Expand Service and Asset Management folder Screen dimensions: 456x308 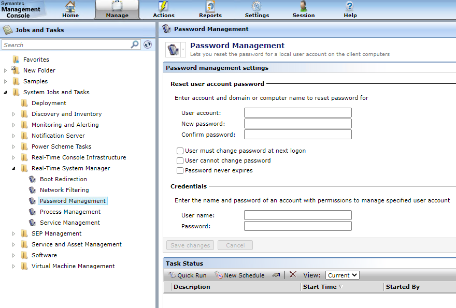tap(13, 245)
